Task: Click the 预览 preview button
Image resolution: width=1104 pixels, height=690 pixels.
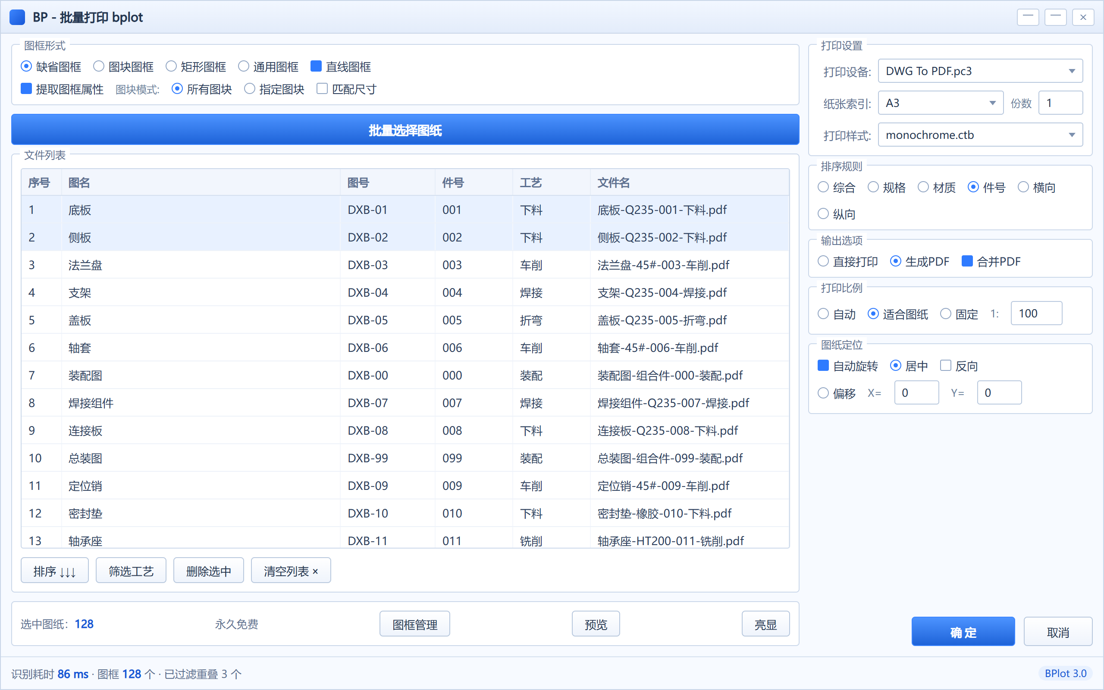Action: (x=596, y=624)
